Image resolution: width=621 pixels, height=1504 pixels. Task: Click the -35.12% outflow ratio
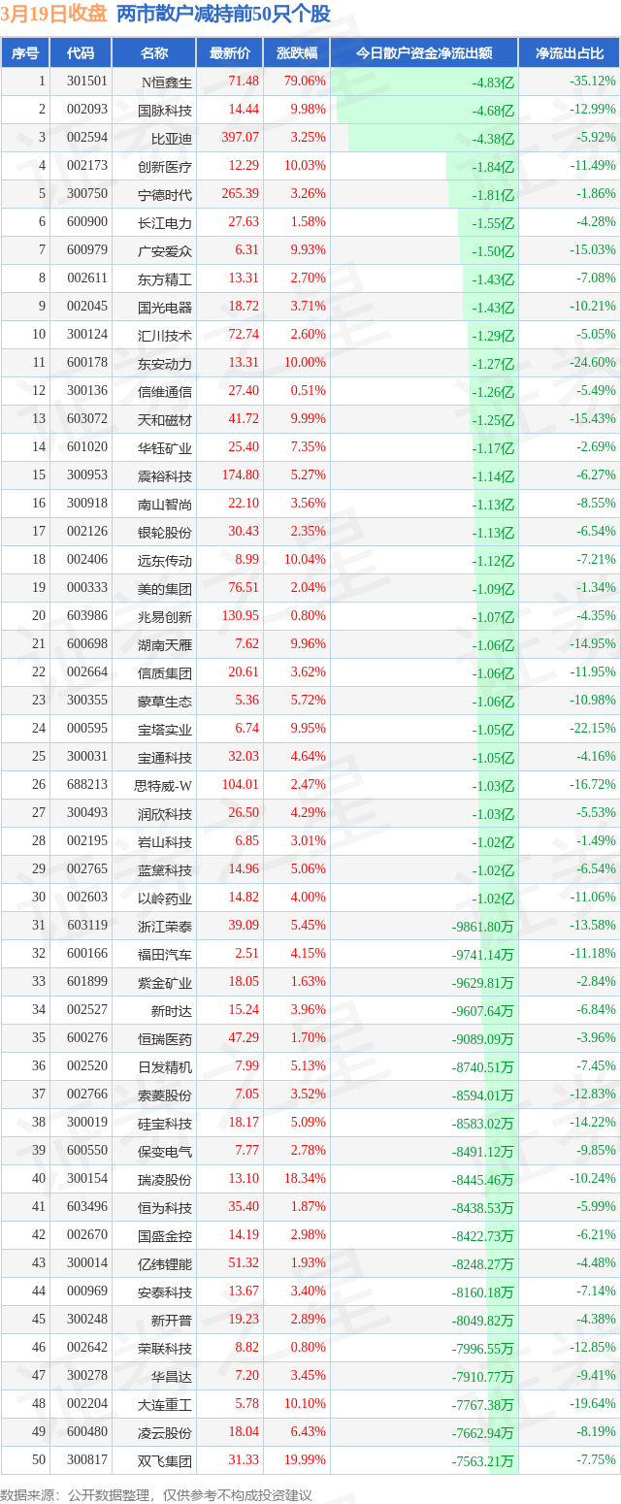(x=593, y=82)
